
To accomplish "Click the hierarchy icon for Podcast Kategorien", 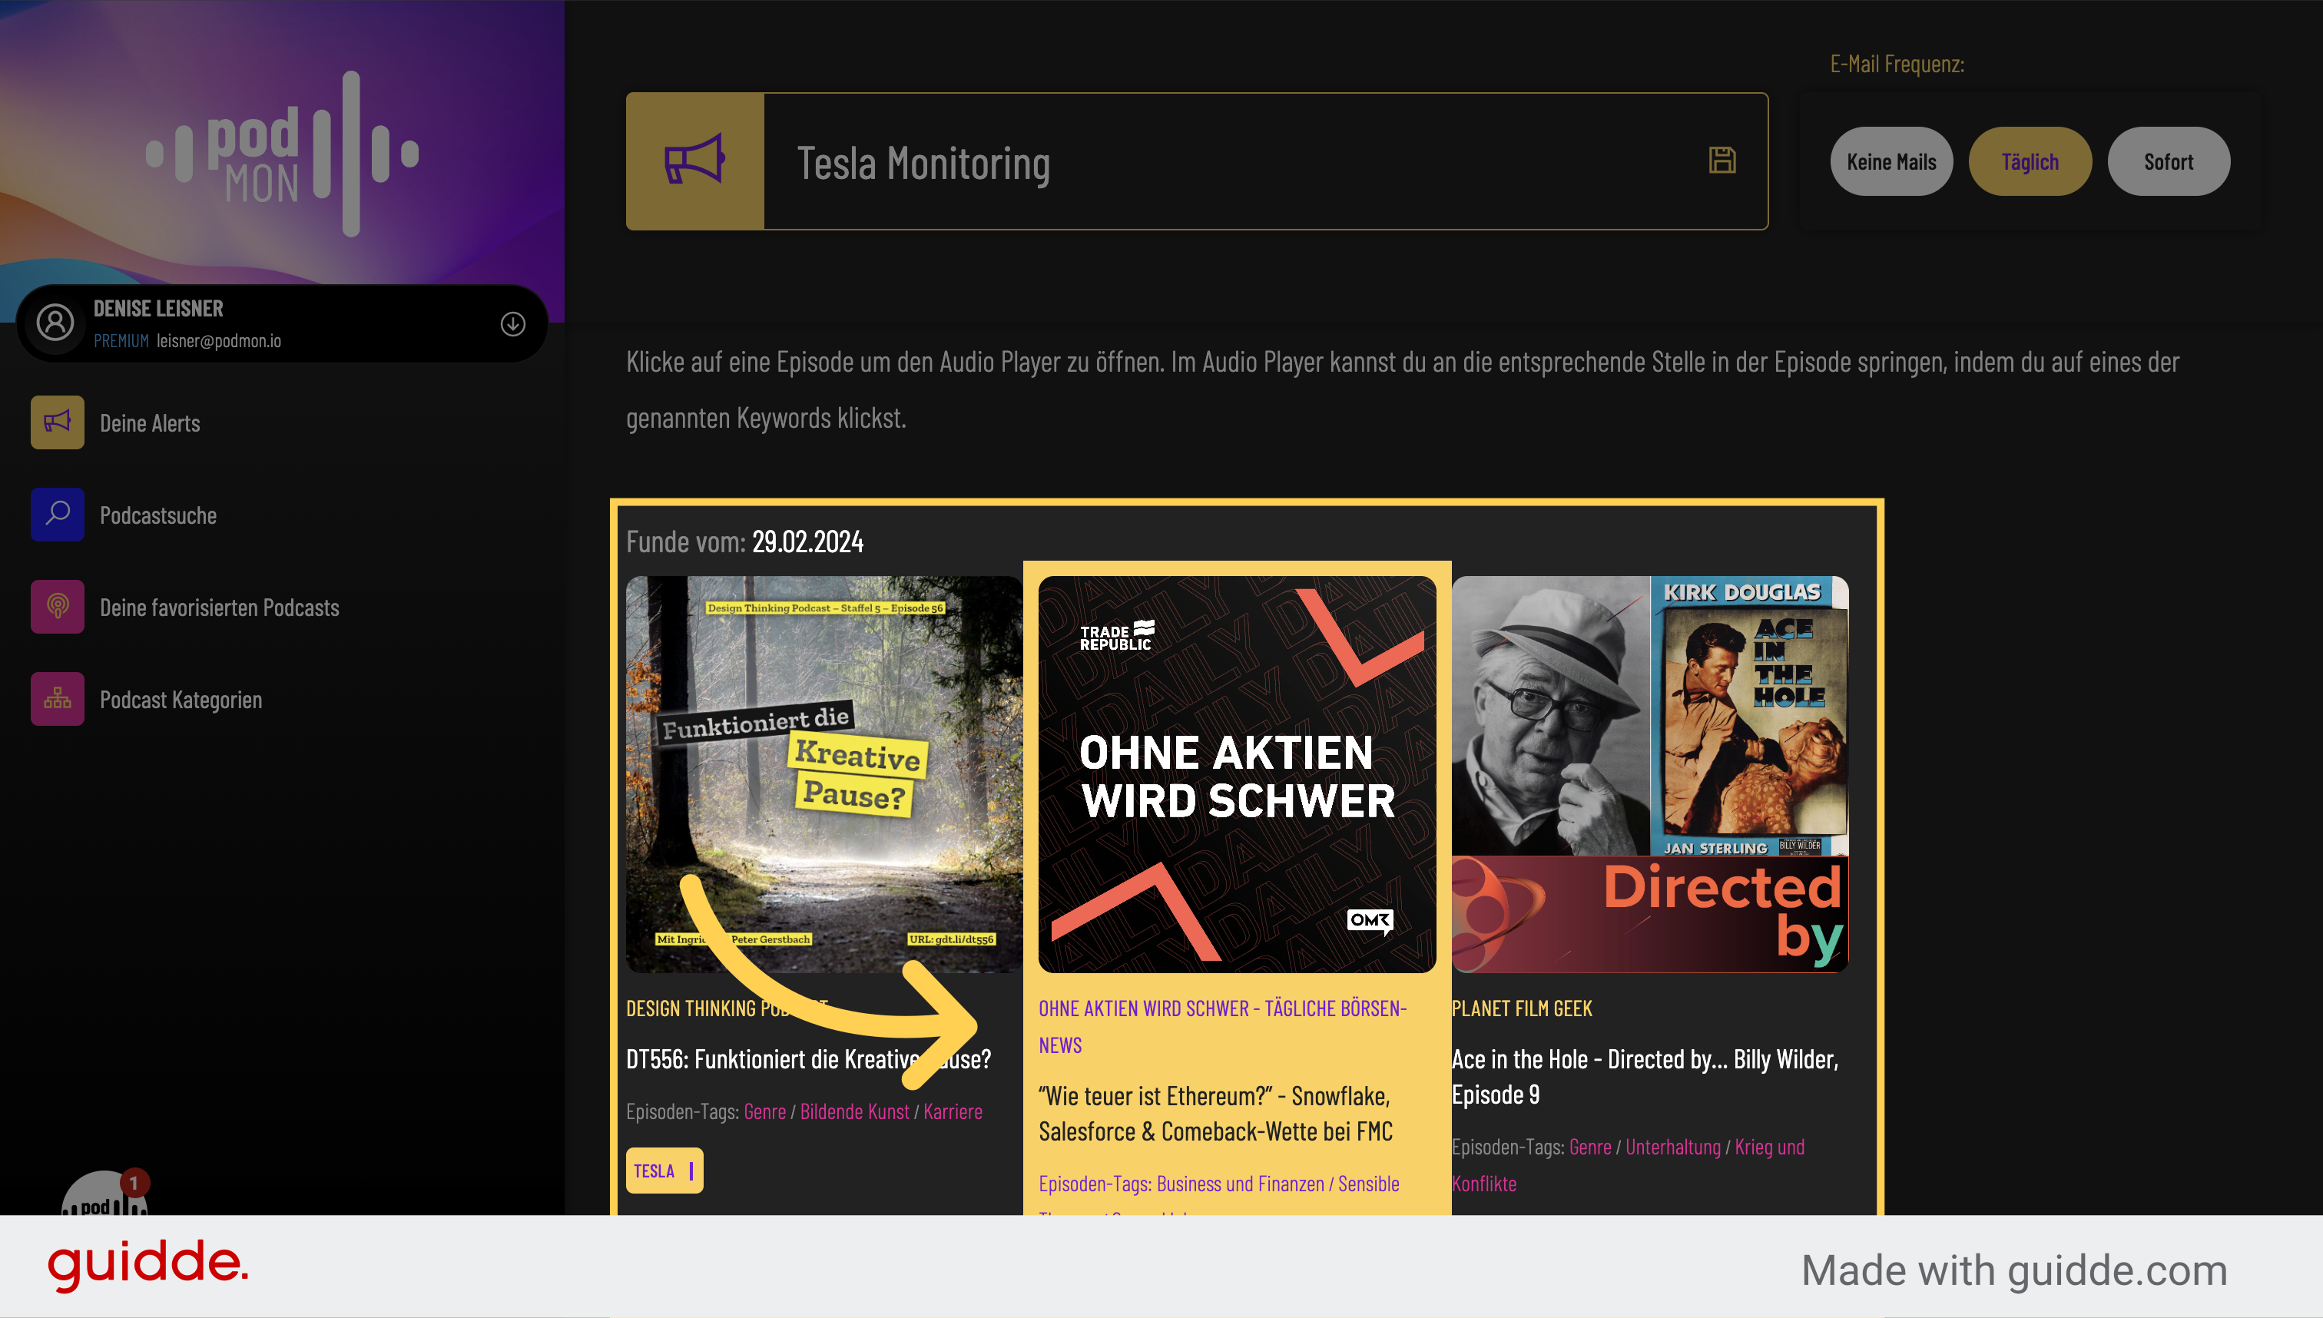I will [57, 699].
